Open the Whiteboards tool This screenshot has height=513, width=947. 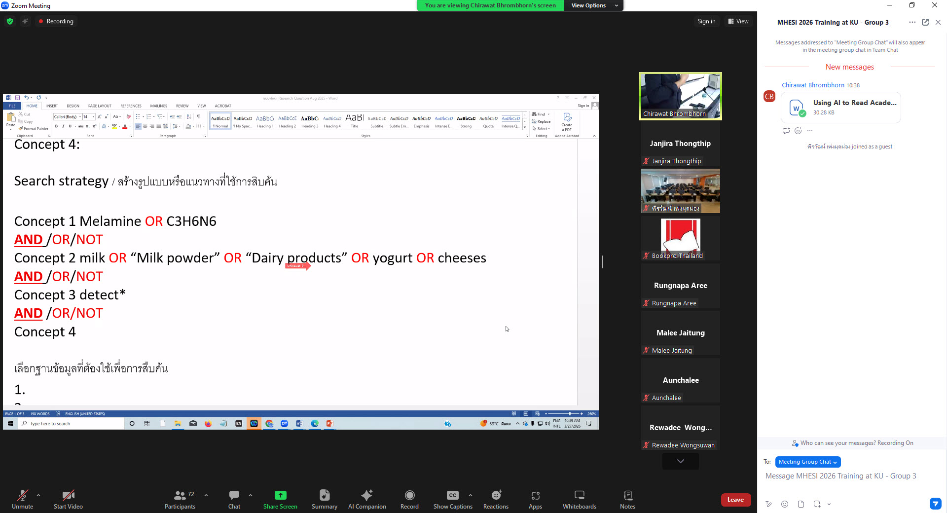point(579,499)
